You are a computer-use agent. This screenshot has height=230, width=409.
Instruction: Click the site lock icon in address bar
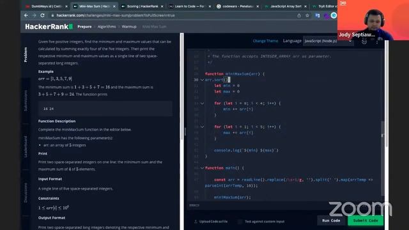(52, 15)
